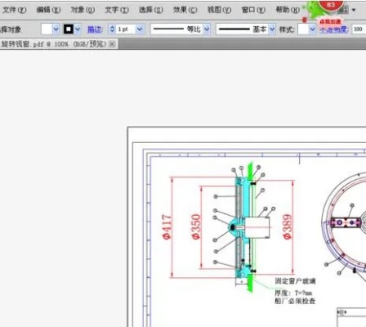Click the 厚度: T=?mm annotation text
Screen dimensions: 366x327
coord(293,293)
